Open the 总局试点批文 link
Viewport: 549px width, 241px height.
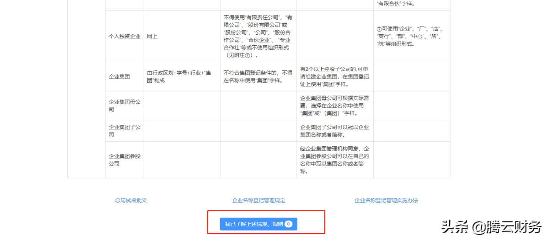click(131, 200)
